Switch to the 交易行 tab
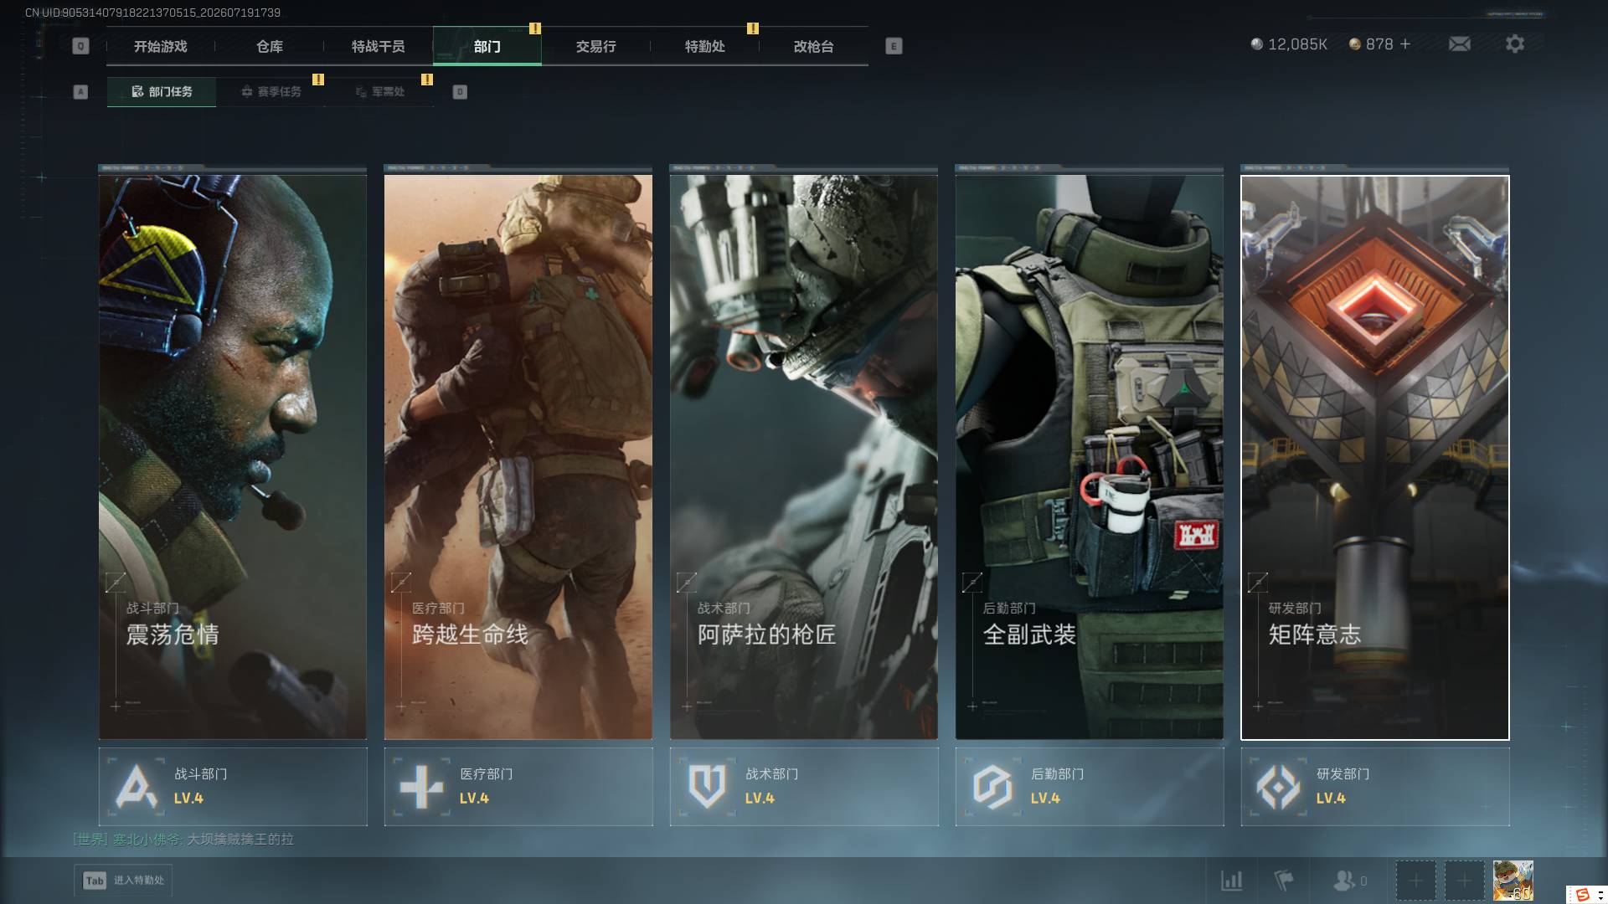Screen dimensions: 1608x904 (x=596, y=47)
